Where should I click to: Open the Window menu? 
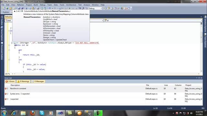point(95,5)
